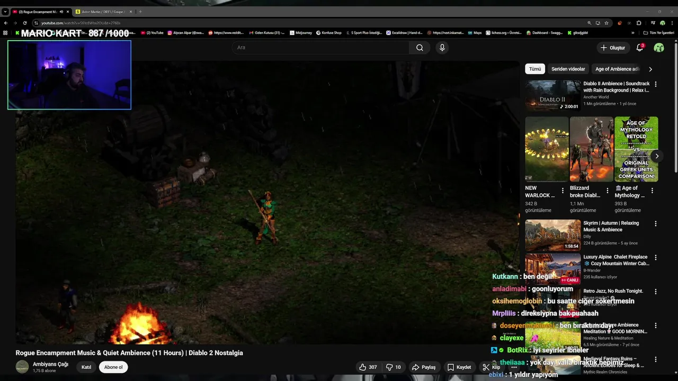
Task: Open NEW WARLOCK short thumbnail
Action: point(547,149)
